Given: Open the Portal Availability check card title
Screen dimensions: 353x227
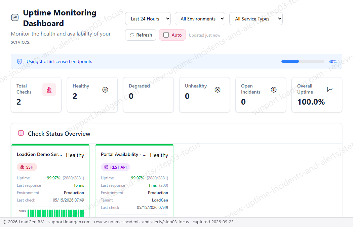Looking at the screenshot, I should pyautogui.click(x=124, y=155).
